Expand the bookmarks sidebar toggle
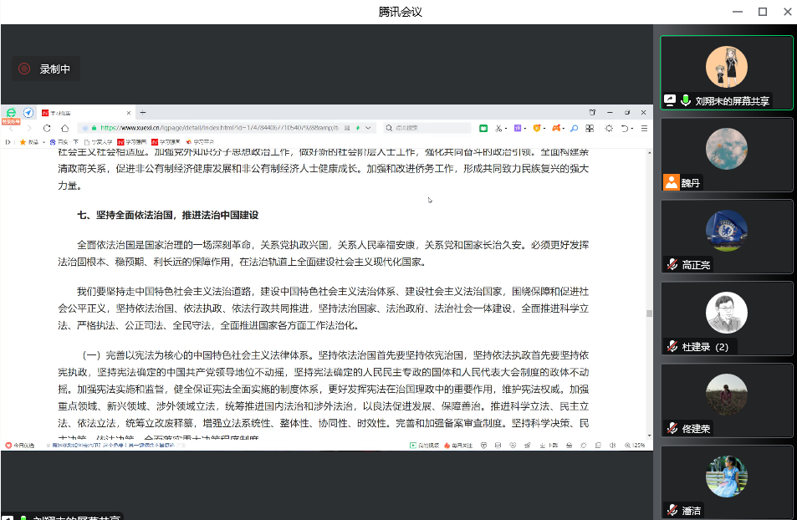797x520 pixels. 8,142
